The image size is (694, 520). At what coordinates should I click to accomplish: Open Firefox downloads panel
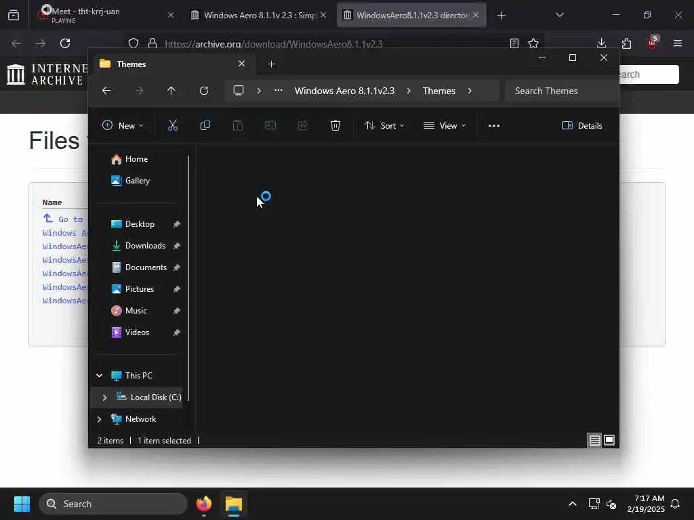(601, 43)
